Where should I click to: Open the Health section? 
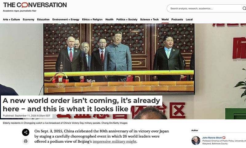point(109,19)
